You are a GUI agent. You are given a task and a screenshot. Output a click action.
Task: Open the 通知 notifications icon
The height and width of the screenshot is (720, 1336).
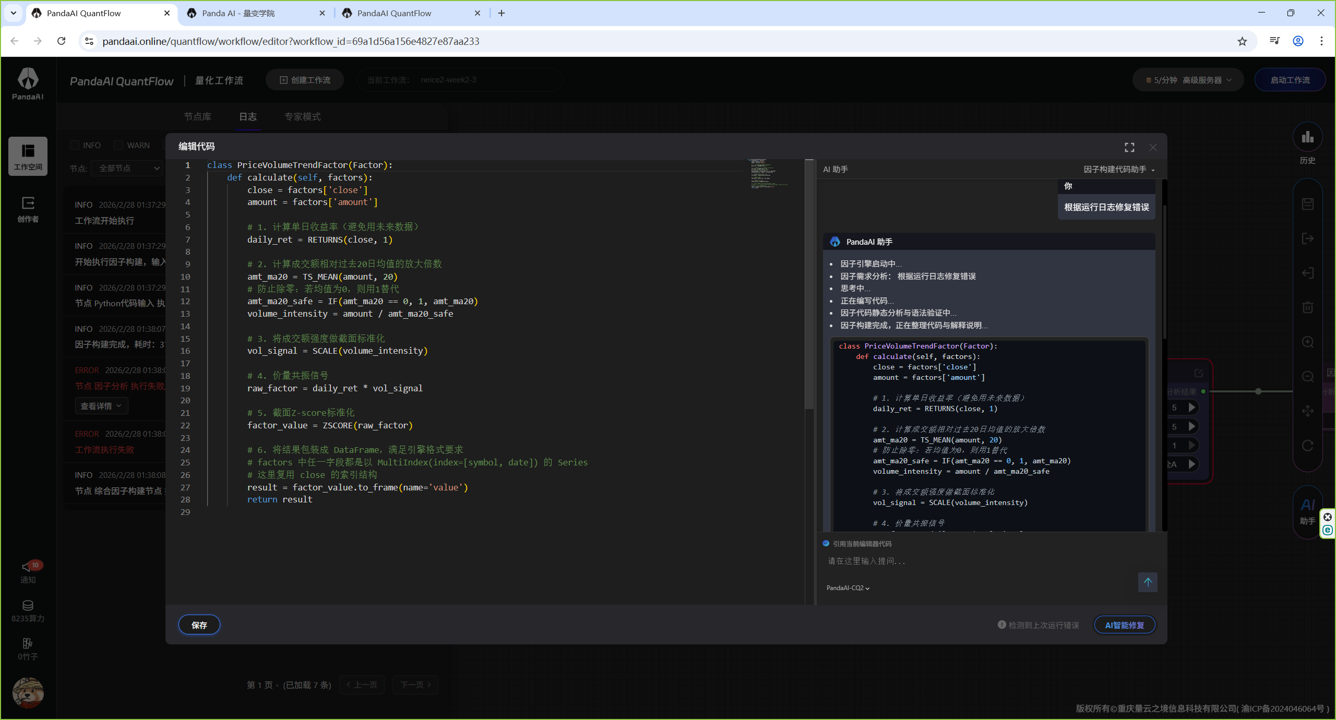tap(28, 572)
